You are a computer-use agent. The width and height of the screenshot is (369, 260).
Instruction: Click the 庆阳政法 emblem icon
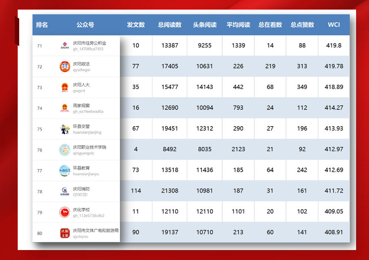(65, 67)
